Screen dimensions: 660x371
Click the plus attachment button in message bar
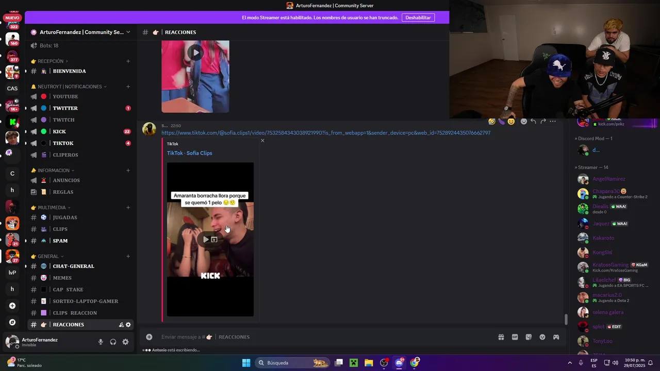pyautogui.click(x=149, y=337)
